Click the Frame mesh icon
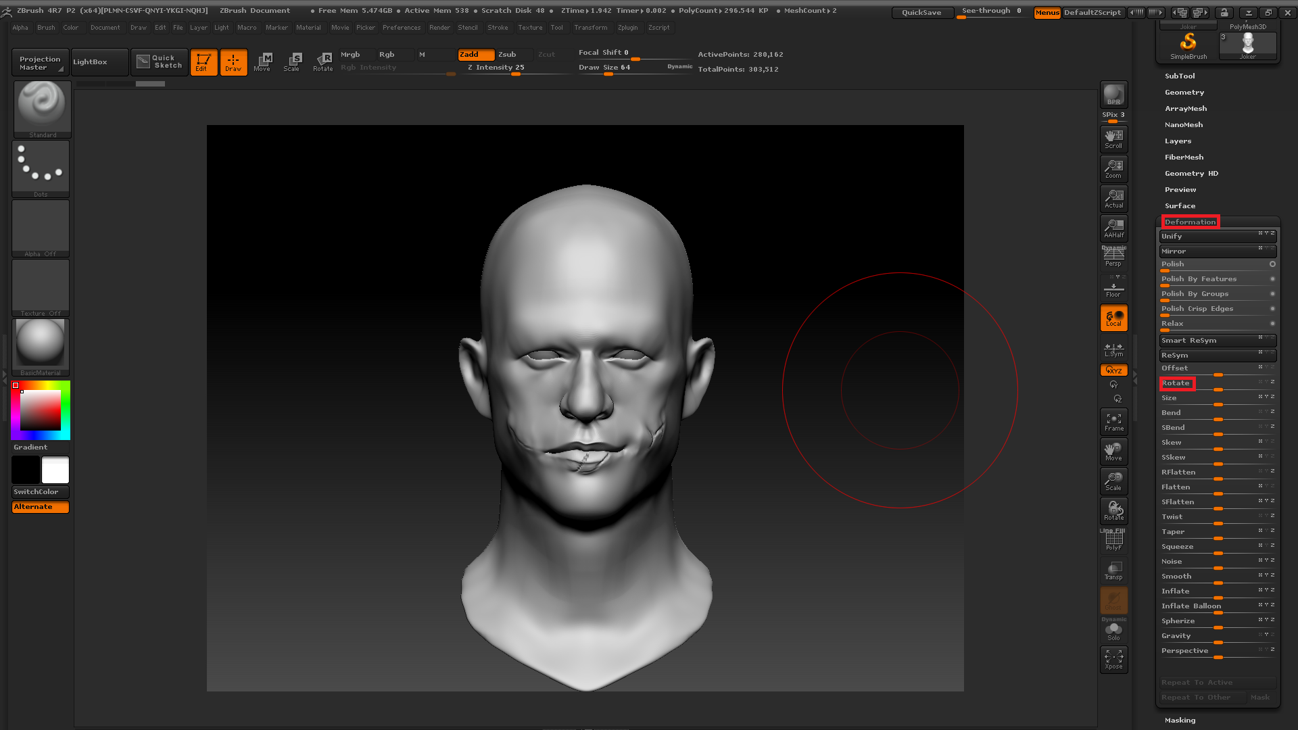The width and height of the screenshot is (1298, 730). click(1113, 422)
